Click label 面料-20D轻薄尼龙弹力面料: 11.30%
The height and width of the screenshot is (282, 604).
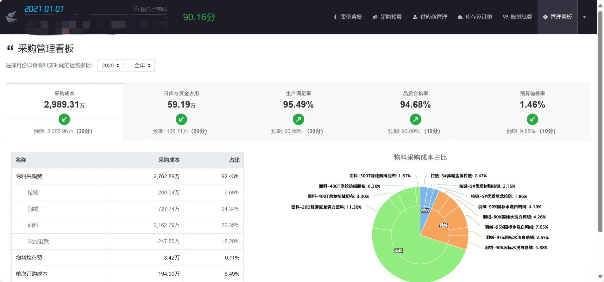pos(326,207)
